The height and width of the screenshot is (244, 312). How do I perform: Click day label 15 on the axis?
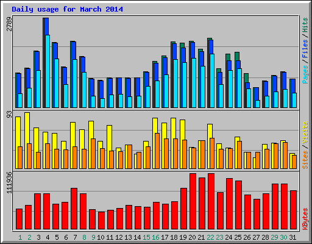coord(146,237)
